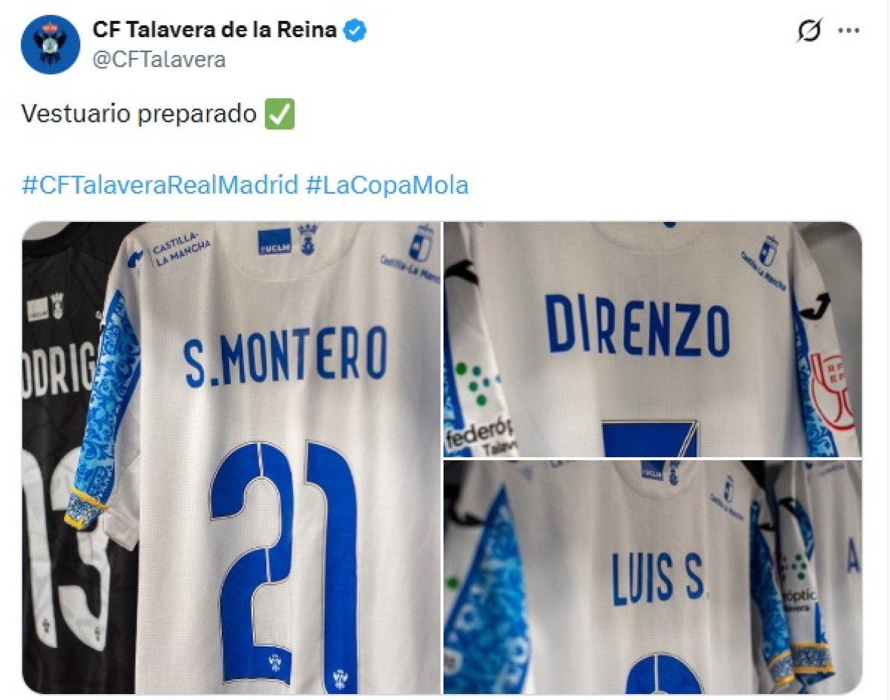View the LUIS S. shirt photo
The height and width of the screenshot is (700, 890).
653,577
